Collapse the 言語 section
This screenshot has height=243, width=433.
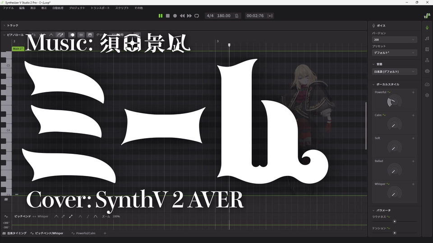click(x=373, y=64)
